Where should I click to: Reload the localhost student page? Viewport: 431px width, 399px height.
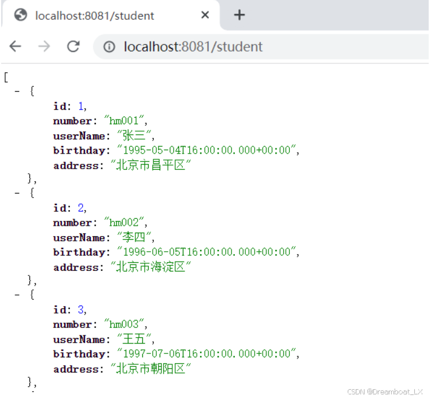point(73,46)
